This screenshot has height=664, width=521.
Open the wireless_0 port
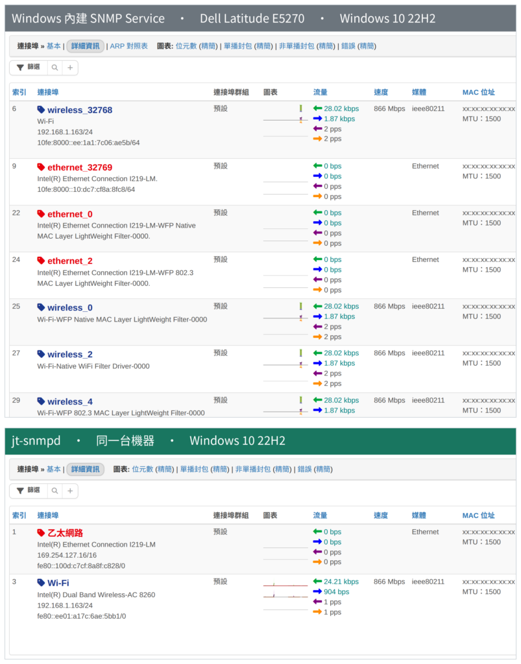[70, 308]
